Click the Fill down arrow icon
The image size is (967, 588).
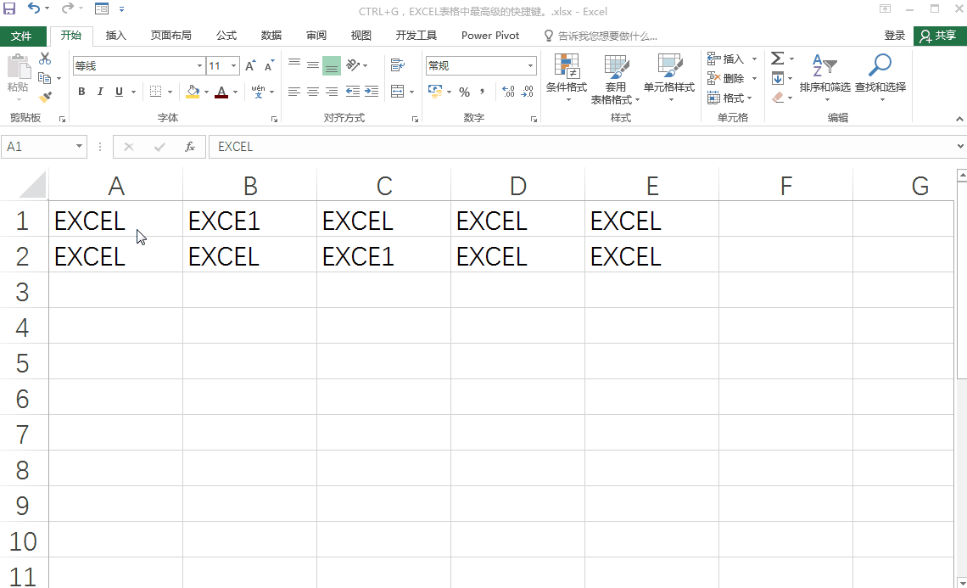pos(778,78)
